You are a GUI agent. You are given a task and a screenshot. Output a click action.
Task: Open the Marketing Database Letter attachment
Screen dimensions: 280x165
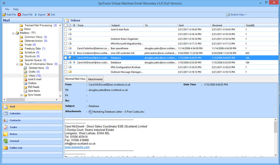point(118,112)
